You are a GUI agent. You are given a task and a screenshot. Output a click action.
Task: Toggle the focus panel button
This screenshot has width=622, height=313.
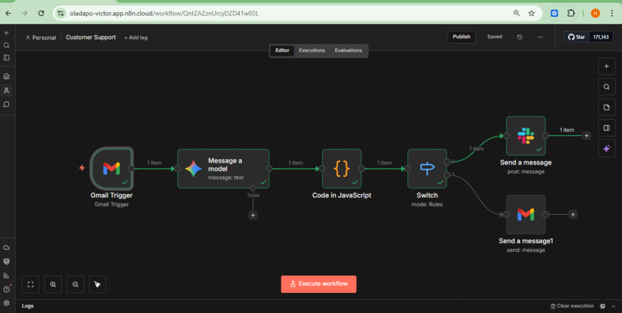click(607, 127)
